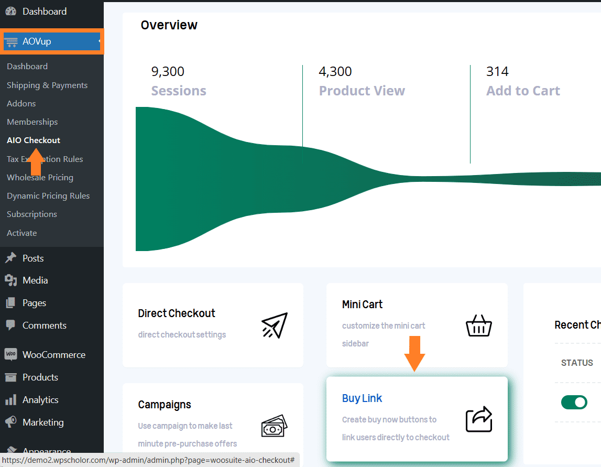Click 'customize the mini cart' description text

click(384, 325)
